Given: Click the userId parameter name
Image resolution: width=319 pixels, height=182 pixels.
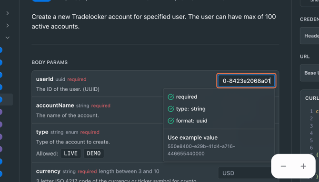Looking at the screenshot, I should 45,79.
